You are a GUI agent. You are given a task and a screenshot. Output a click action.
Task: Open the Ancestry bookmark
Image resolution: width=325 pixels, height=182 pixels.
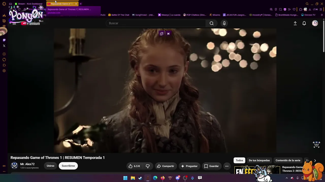(261, 15)
